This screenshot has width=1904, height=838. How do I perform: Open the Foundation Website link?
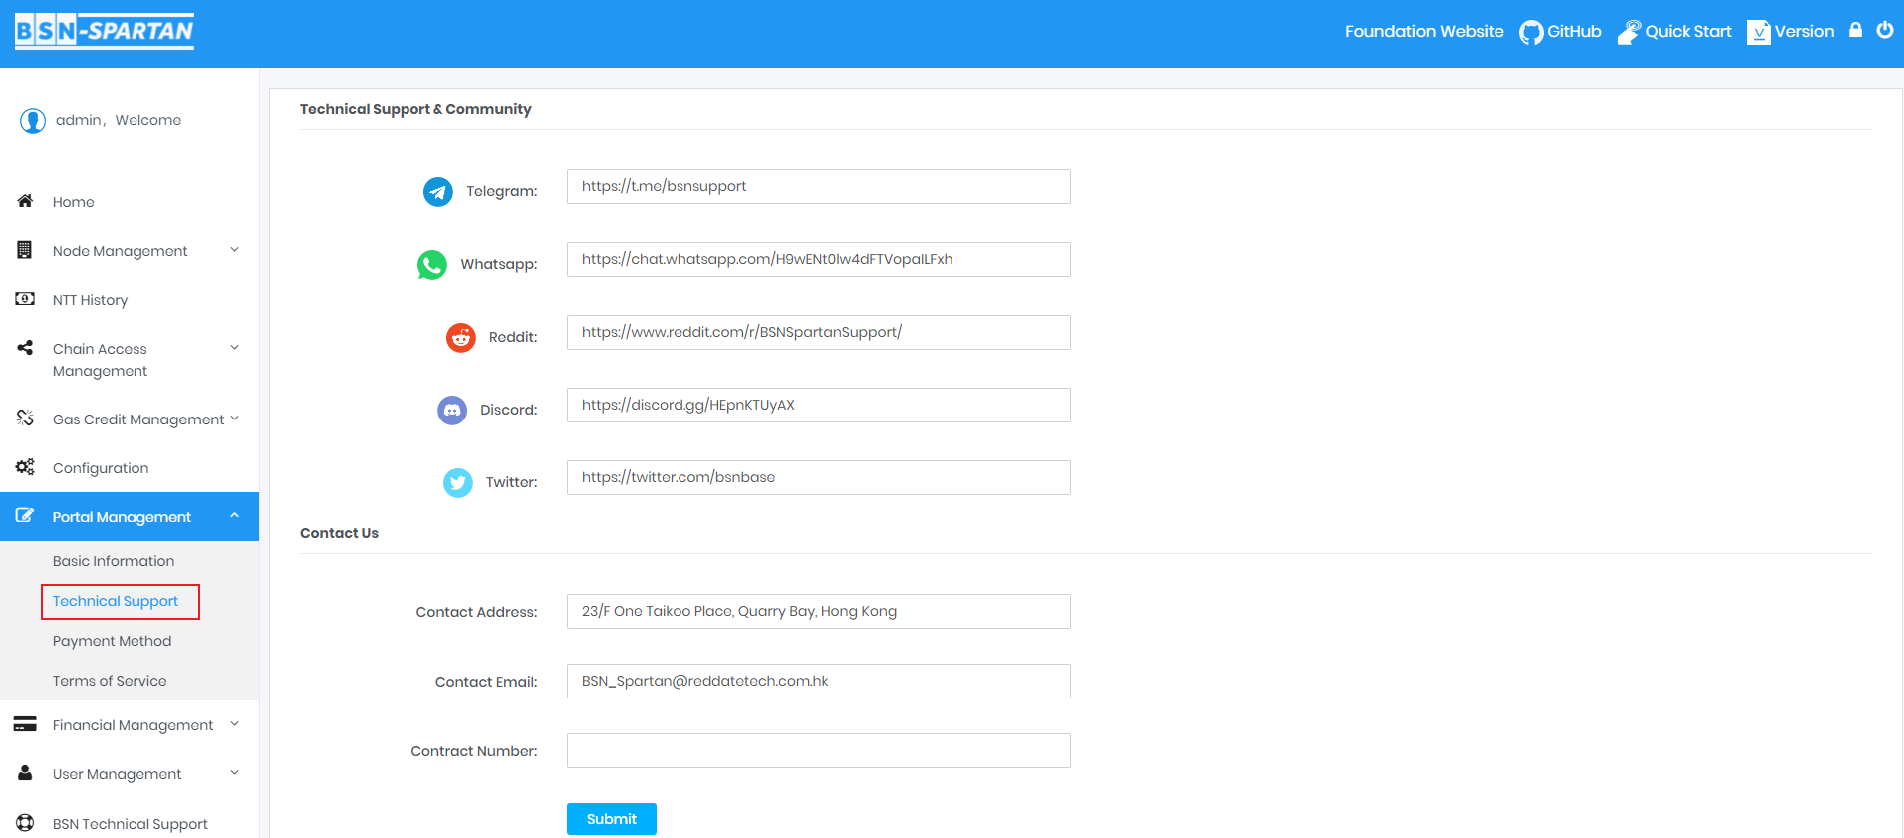click(x=1424, y=32)
